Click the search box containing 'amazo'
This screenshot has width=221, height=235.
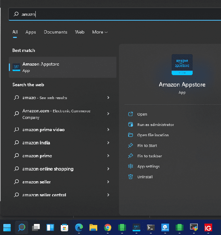(x=110, y=14)
